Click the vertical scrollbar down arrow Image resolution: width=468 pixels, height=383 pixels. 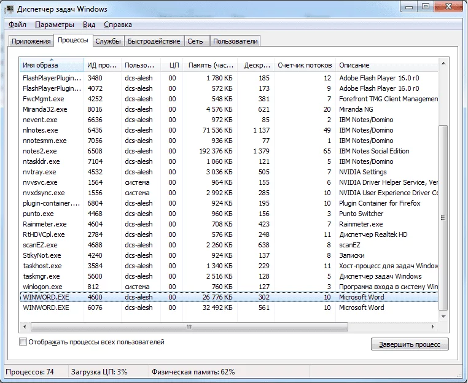tap(444, 316)
